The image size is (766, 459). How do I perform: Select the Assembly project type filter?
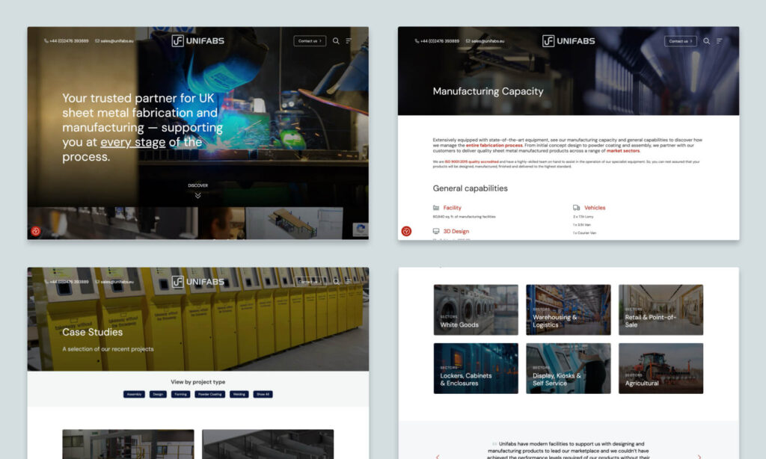point(134,394)
